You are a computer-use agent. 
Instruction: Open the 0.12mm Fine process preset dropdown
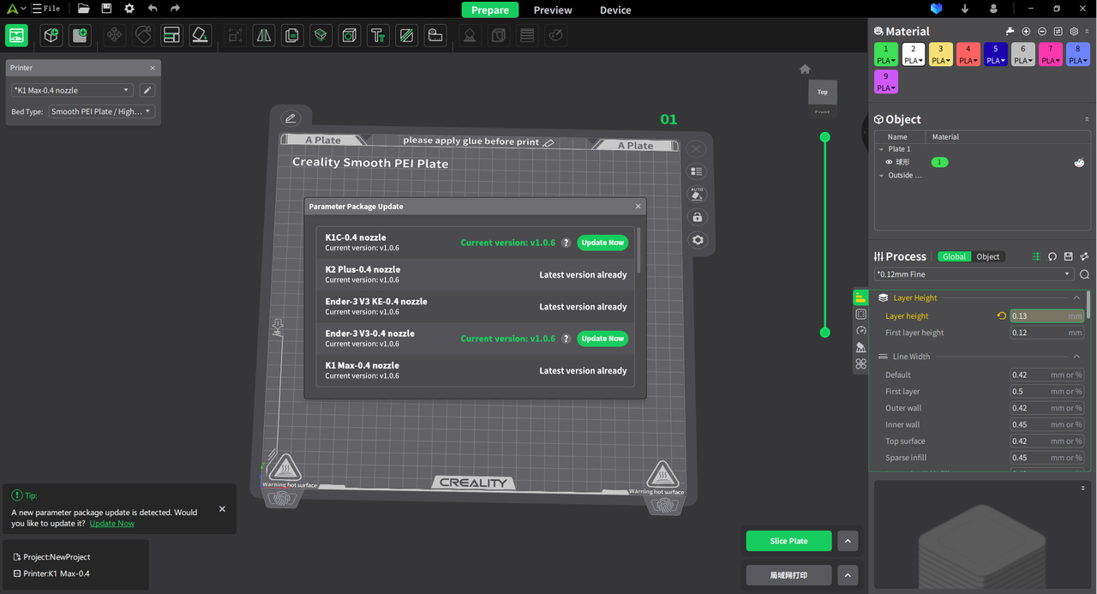974,274
